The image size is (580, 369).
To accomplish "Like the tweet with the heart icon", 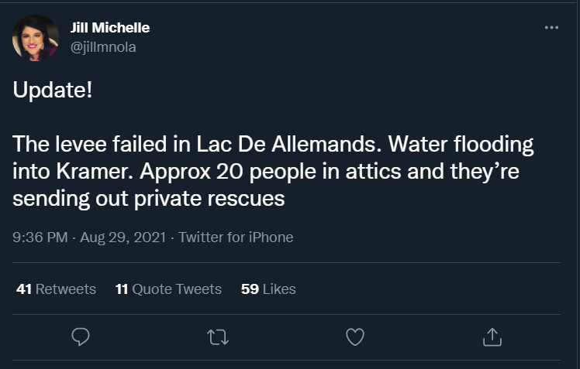I will tap(355, 337).
